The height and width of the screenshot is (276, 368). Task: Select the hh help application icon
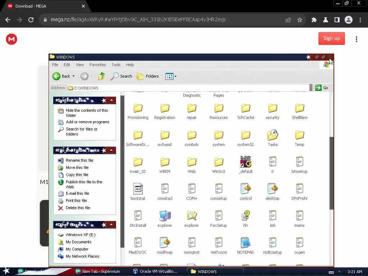pyautogui.click(x=245, y=216)
